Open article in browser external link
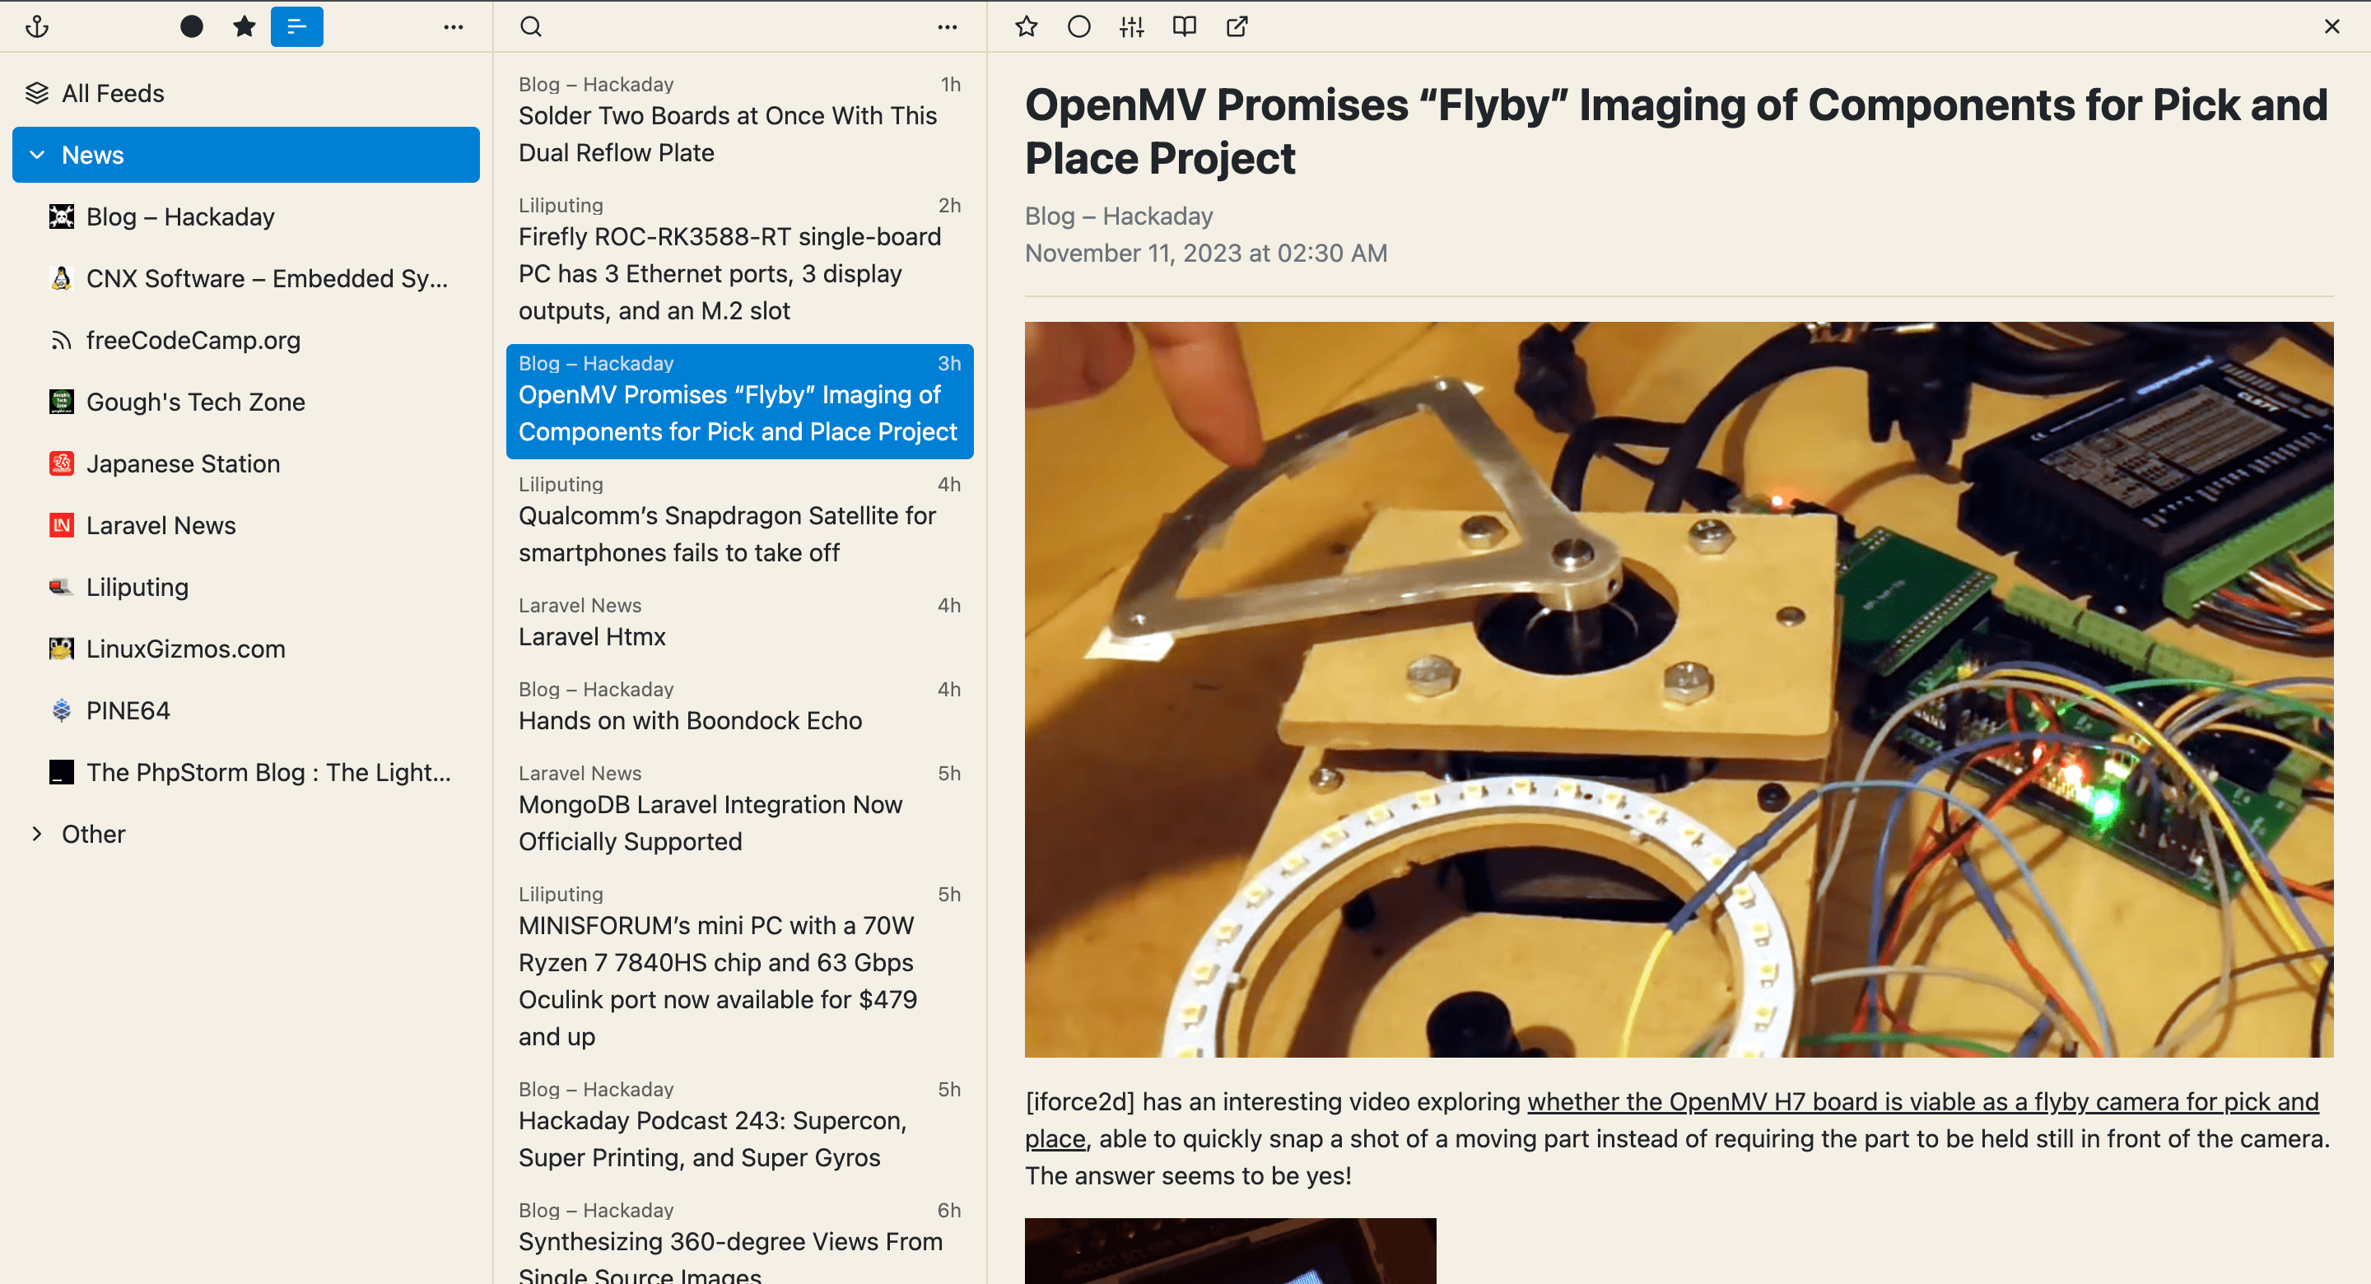2371x1284 pixels. tap(1237, 26)
